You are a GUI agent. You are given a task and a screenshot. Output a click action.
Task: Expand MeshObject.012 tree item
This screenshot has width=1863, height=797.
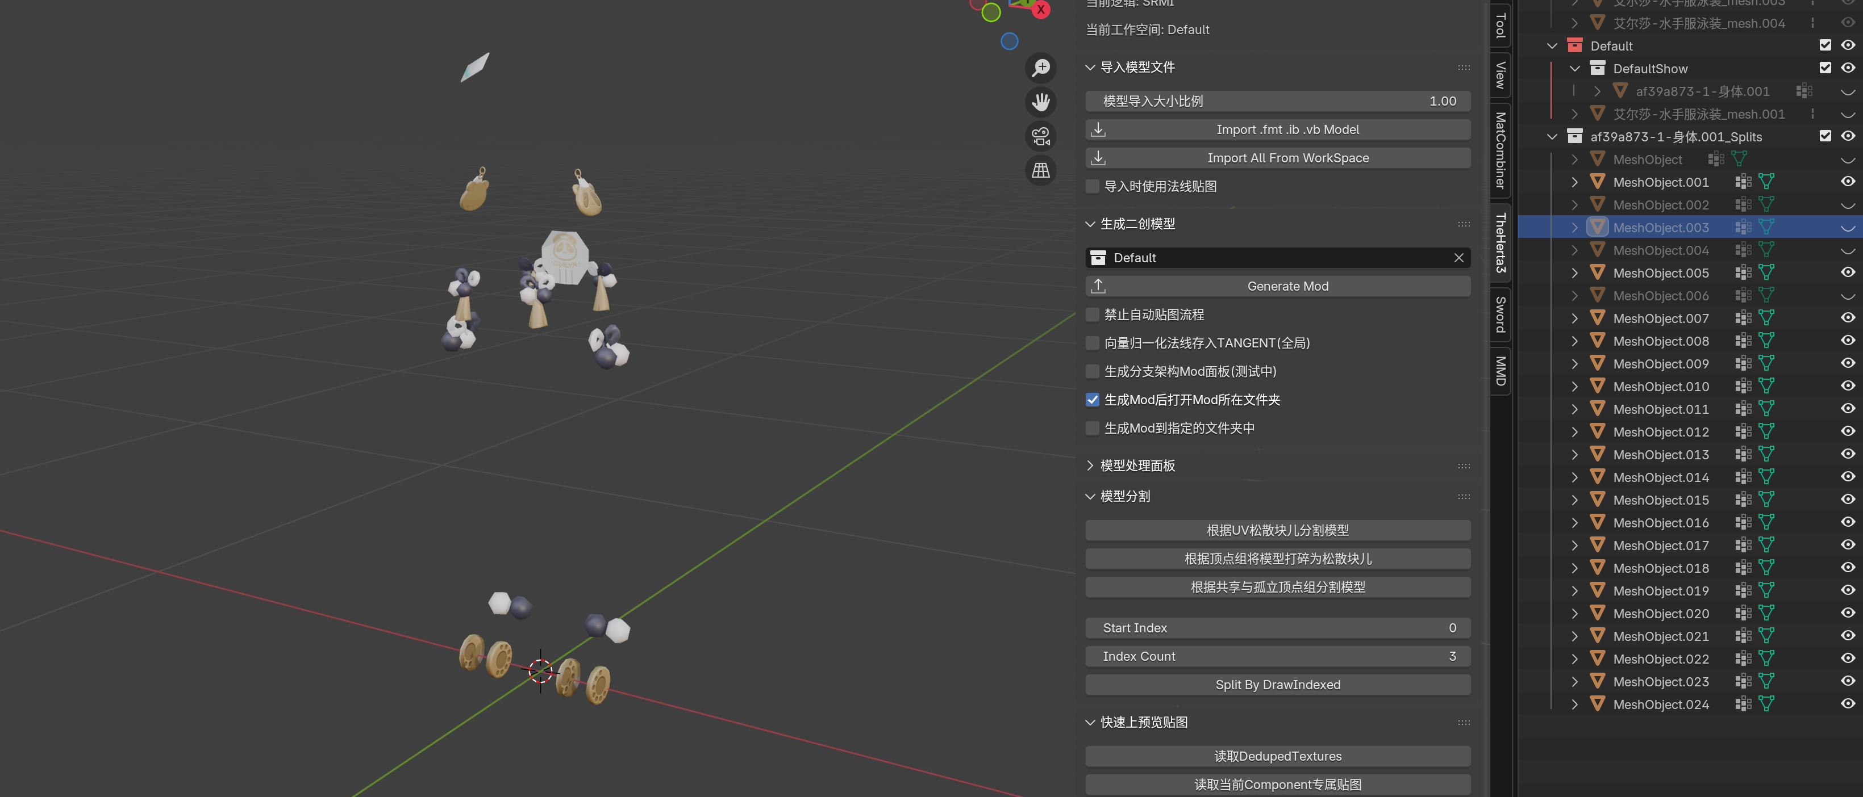[x=1574, y=432]
